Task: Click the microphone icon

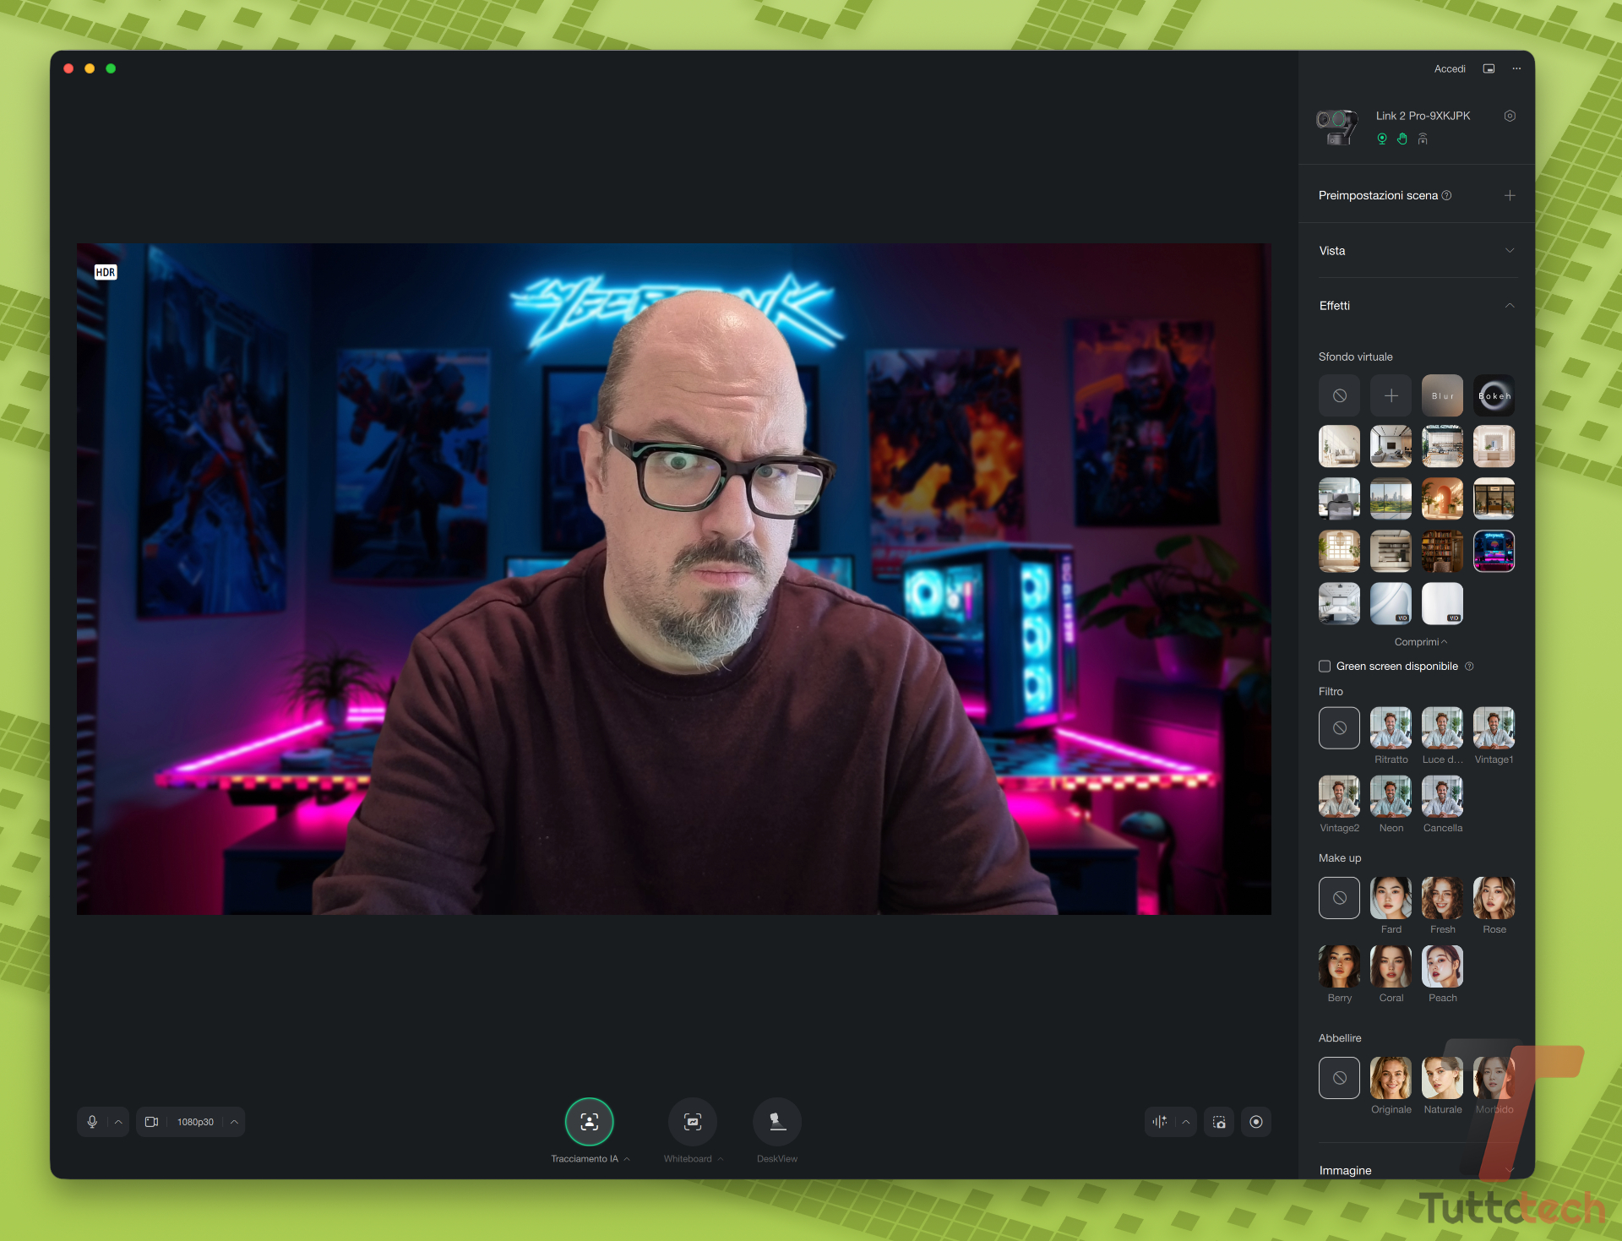Action: tap(93, 1121)
